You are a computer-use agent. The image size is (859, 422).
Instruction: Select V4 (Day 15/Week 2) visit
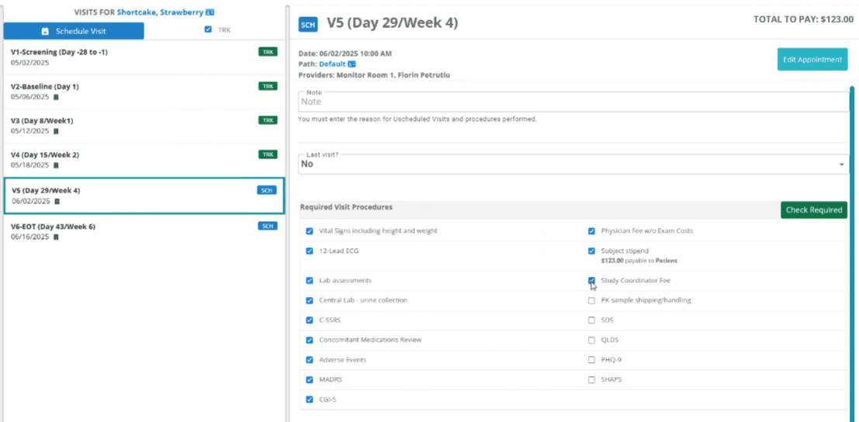(x=144, y=159)
